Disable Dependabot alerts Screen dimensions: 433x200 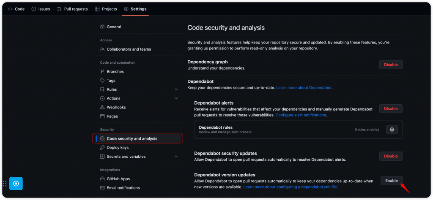391,109
